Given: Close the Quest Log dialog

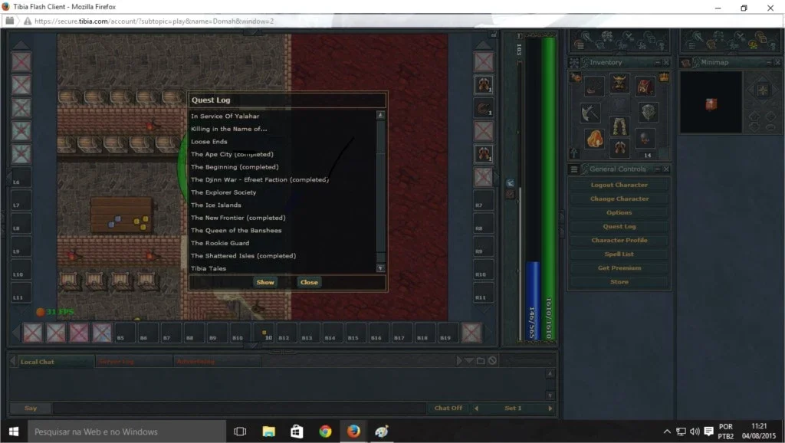Looking at the screenshot, I should point(309,282).
